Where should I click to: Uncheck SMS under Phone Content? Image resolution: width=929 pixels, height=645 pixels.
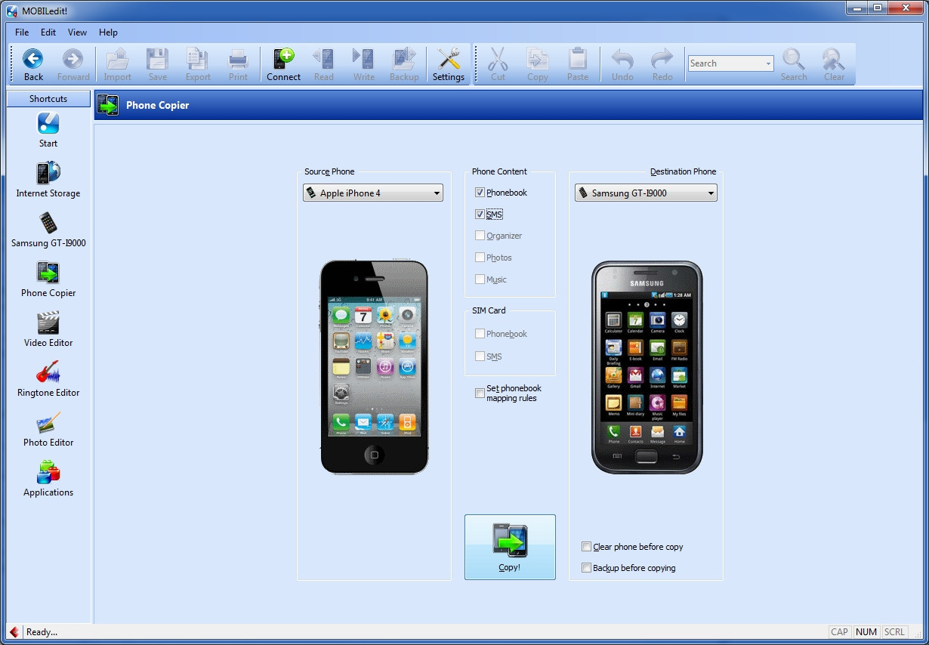[480, 214]
